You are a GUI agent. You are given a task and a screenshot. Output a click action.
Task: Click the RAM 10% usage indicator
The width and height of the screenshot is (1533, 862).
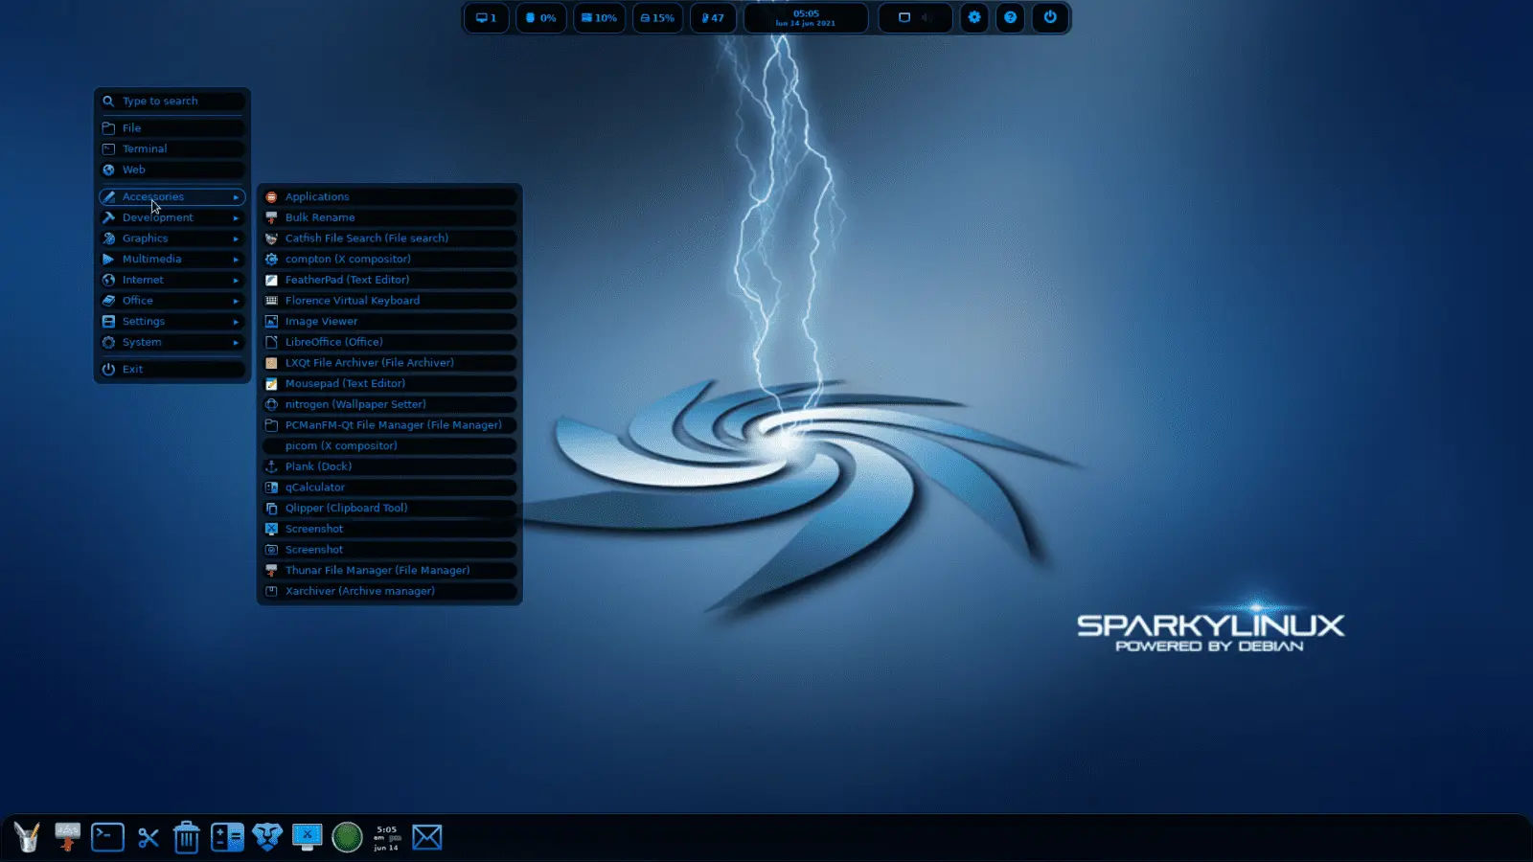599,17
